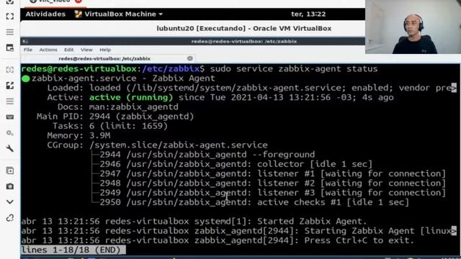Click the terminal window icon in title bar

pos(25,42)
